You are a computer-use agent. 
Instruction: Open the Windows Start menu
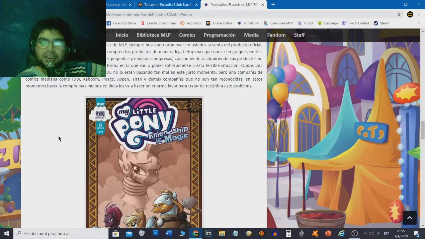[x=6, y=233]
